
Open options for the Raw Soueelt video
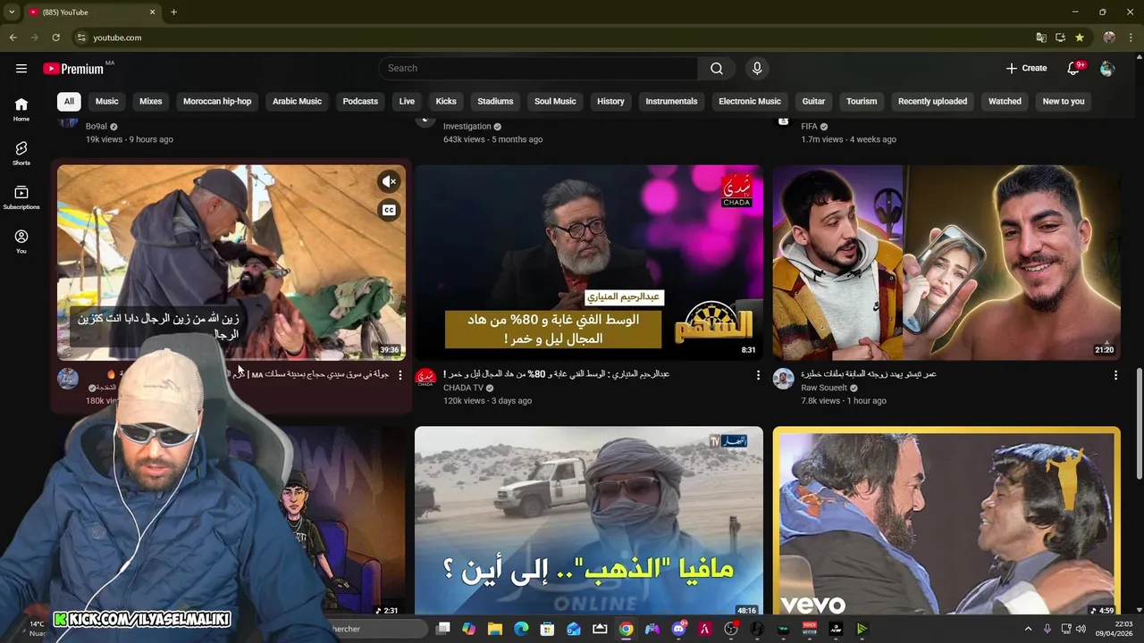click(1115, 375)
